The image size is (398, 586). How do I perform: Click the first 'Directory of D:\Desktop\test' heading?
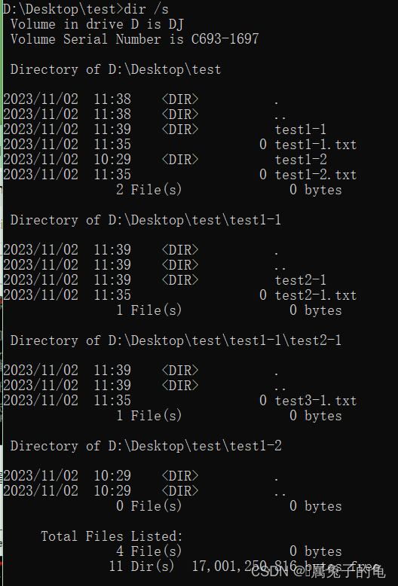115,69
